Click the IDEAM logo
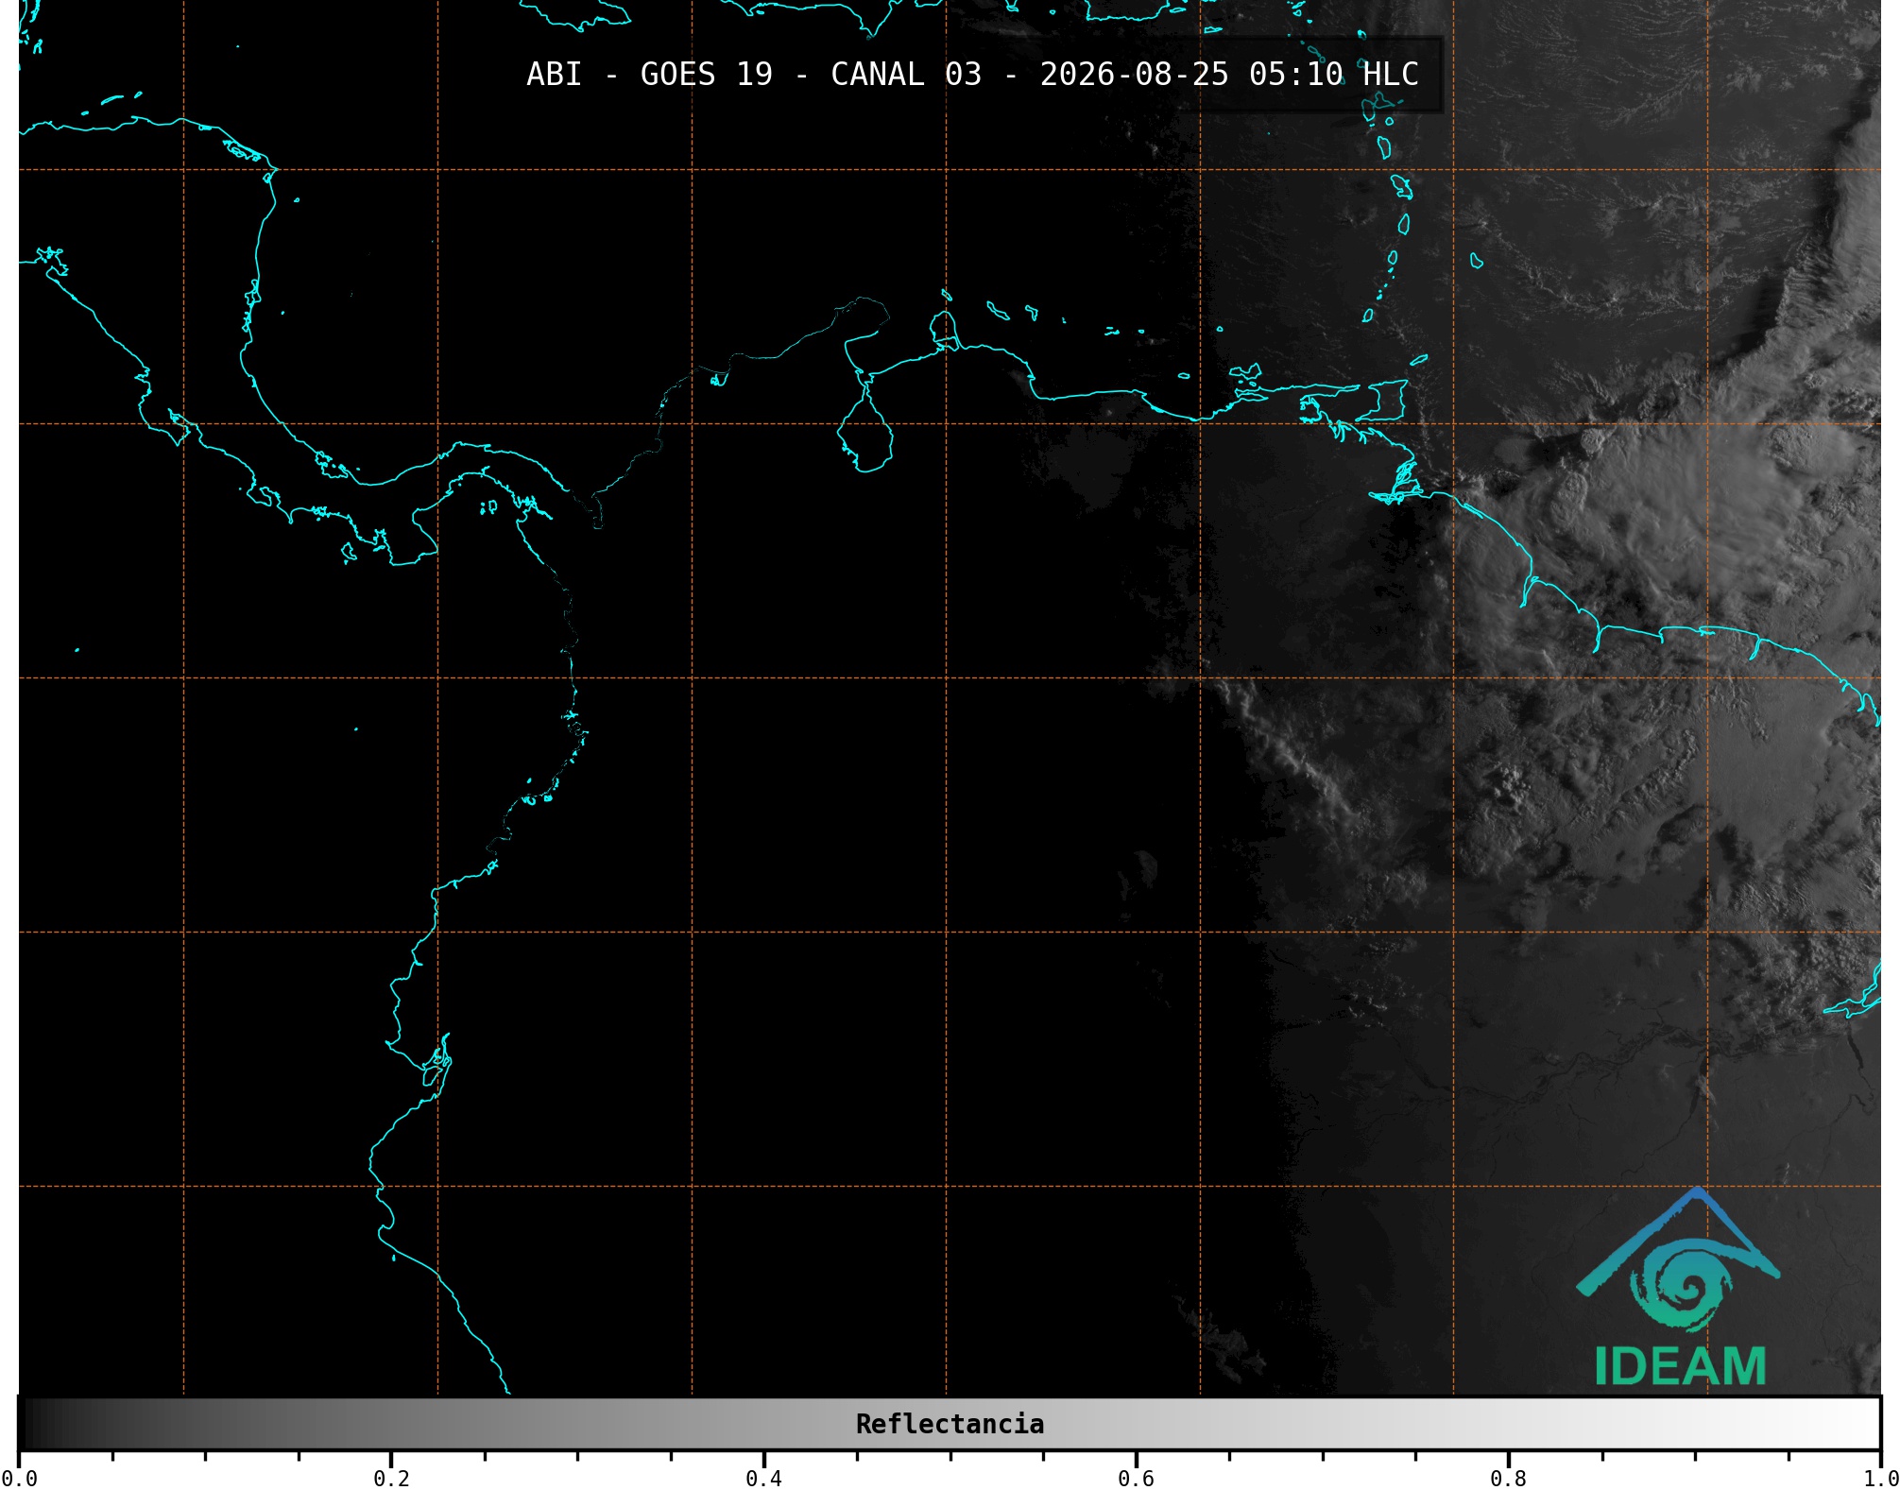1900x1490 pixels. pyautogui.click(x=1679, y=1288)
